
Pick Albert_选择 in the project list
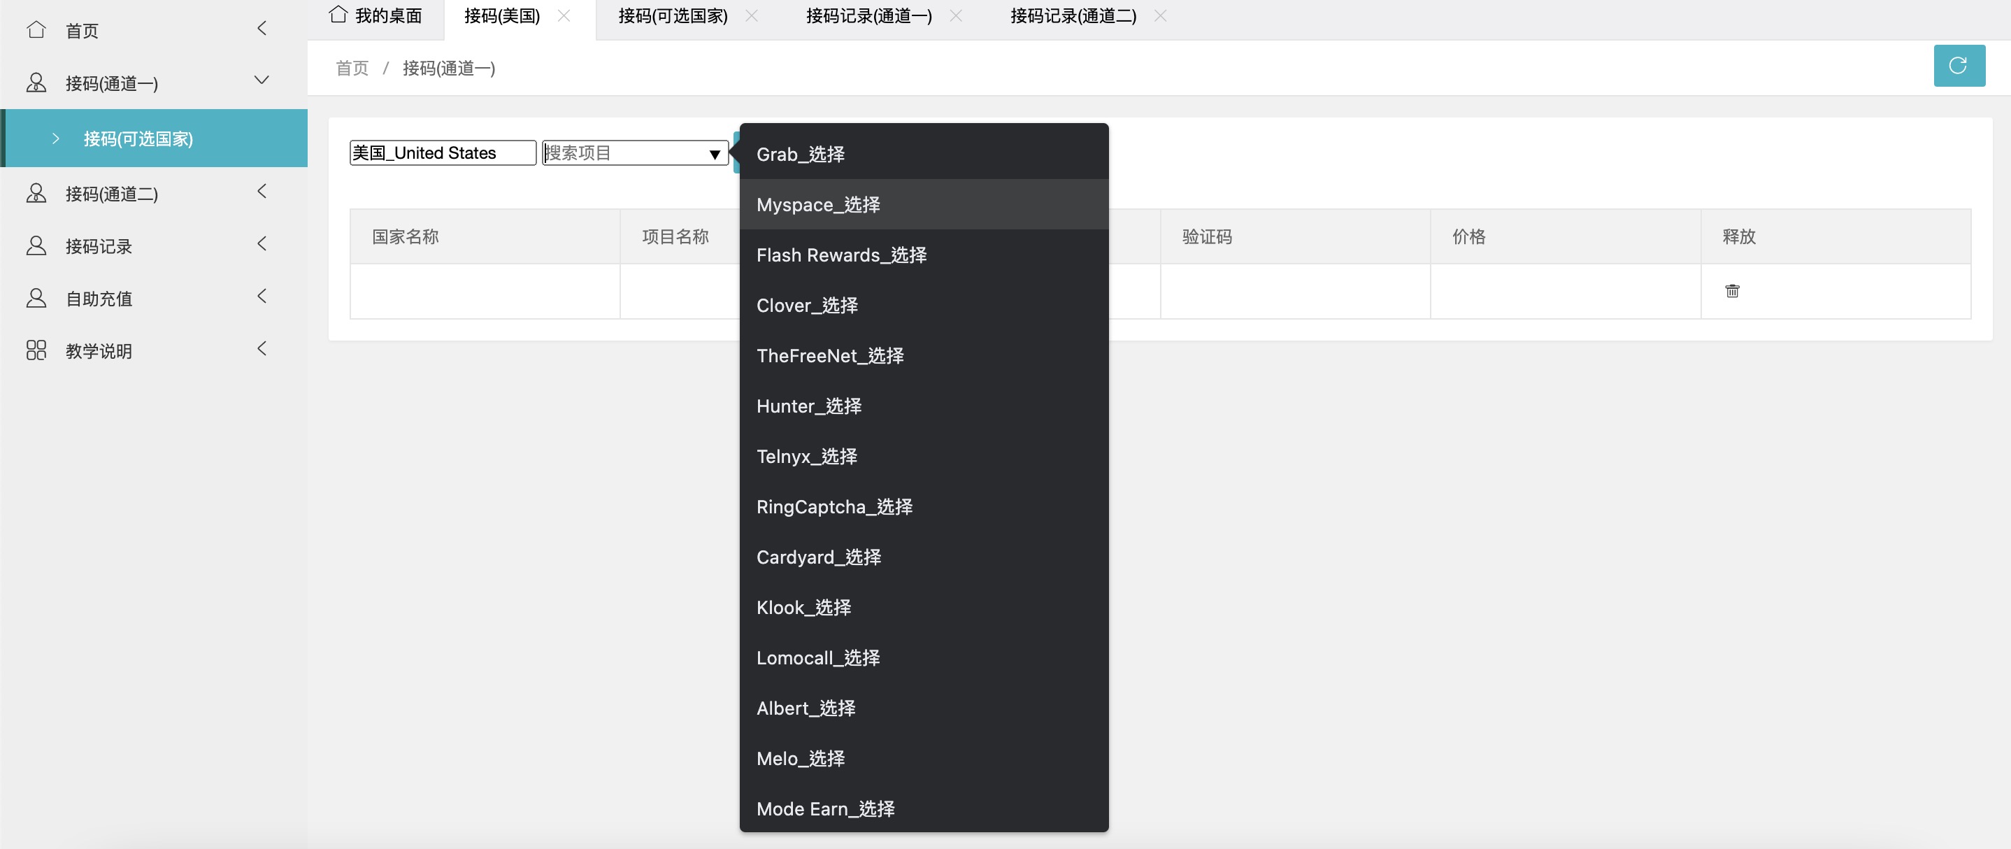pos(924,708)
